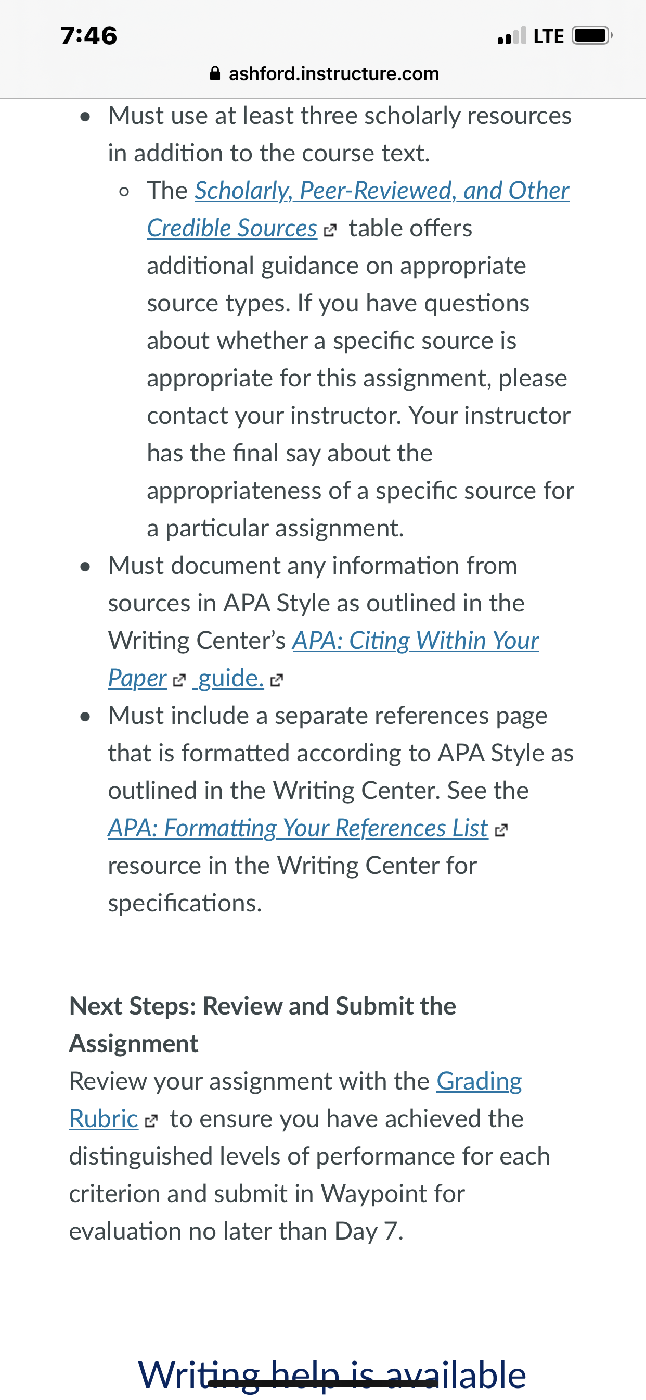Click the word Credible Sources in link

click(232, 228)
